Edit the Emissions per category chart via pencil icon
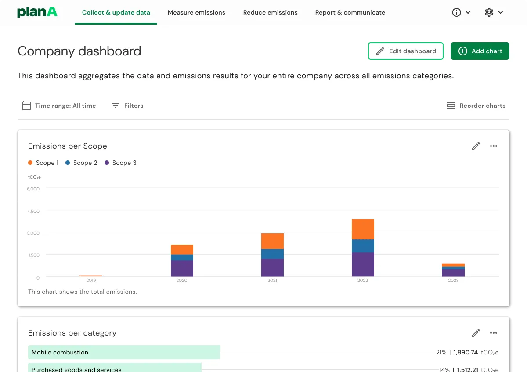The image size is (527, 372). 476,333
